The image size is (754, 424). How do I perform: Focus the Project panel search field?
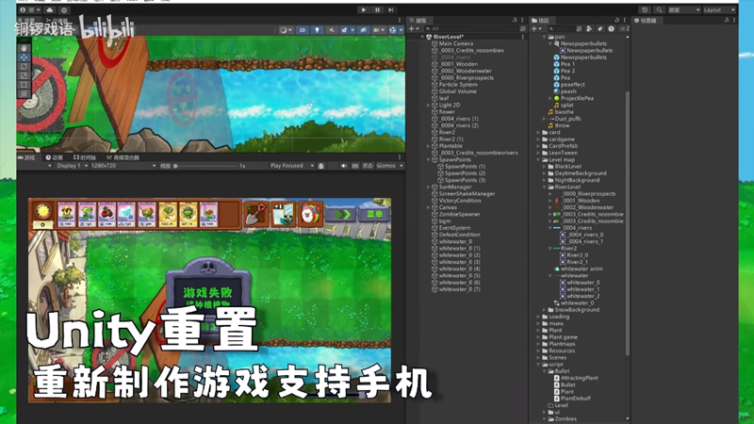click(561, 29)
